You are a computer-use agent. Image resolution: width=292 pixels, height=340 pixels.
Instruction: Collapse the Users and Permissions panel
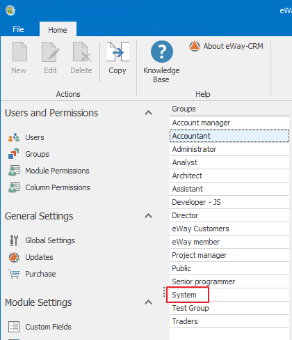(x=148, y=113)
